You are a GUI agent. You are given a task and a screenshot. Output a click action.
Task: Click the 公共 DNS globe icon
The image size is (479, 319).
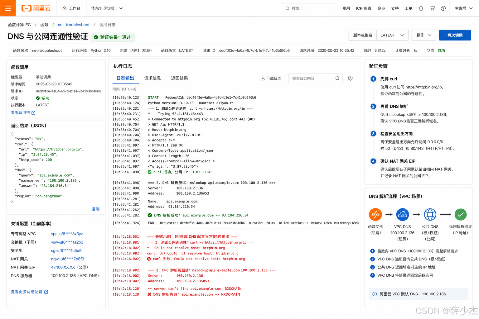[x=430, y=215]
